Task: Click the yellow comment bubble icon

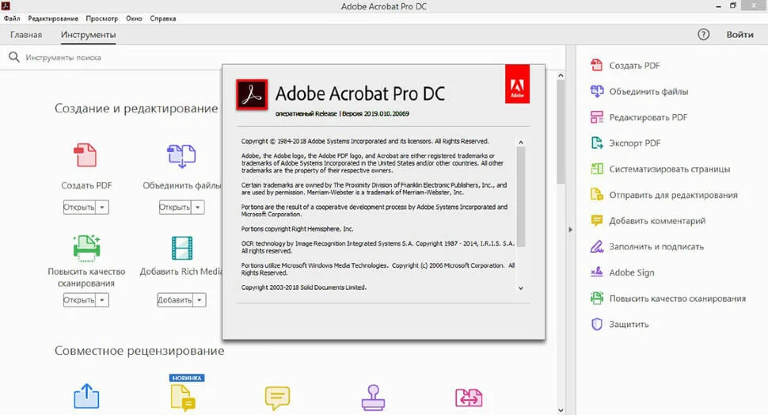Action: click(277, 398)
